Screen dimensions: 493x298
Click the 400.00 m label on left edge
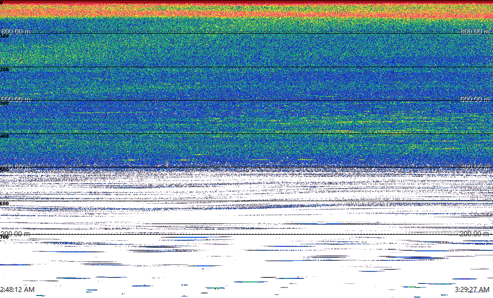(16, 167)
